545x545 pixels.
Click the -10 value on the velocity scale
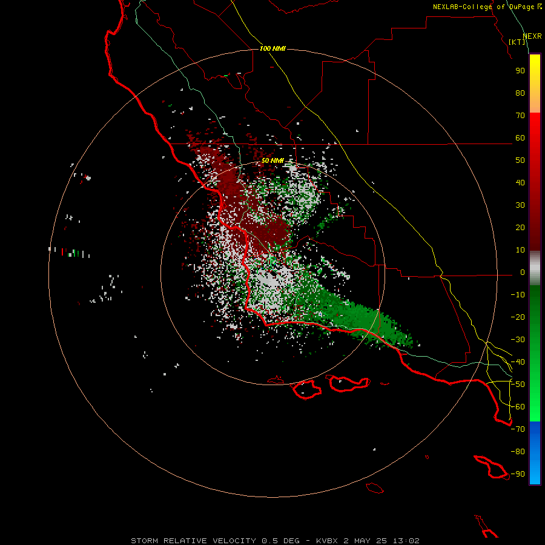pyautogui.click(x=518, y=295)
